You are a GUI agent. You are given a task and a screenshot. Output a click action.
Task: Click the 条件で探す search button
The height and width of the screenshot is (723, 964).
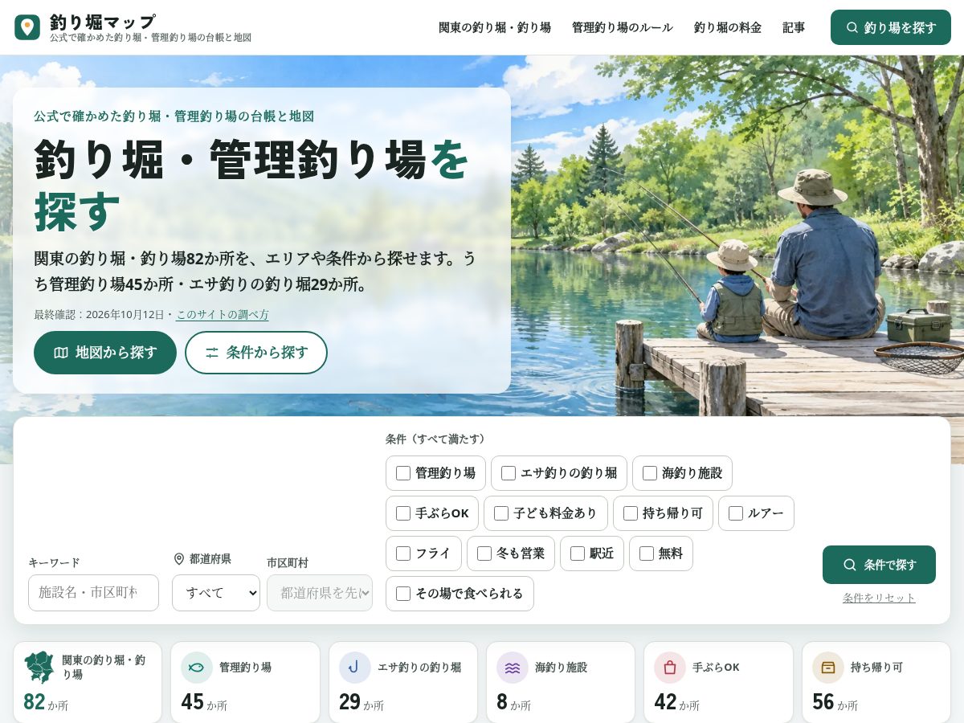click(x=879, y=565)
